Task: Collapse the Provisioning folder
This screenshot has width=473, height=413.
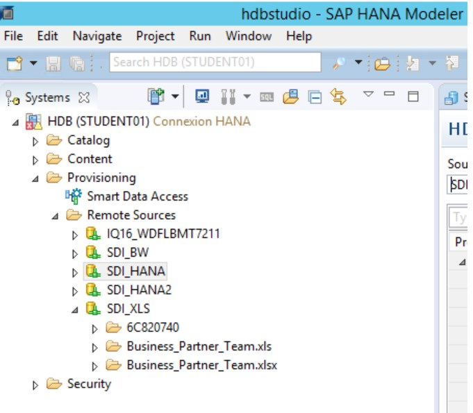Action: pos(35,178)
